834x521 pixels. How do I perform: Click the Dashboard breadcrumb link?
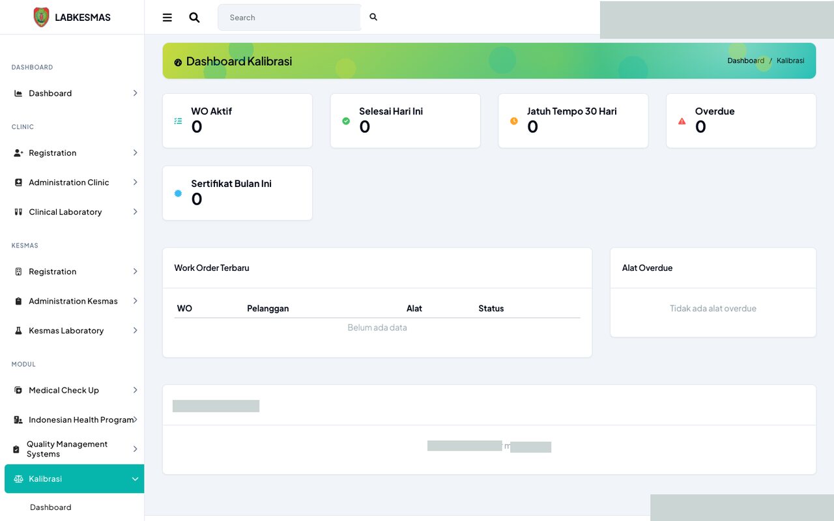(745, 61)
